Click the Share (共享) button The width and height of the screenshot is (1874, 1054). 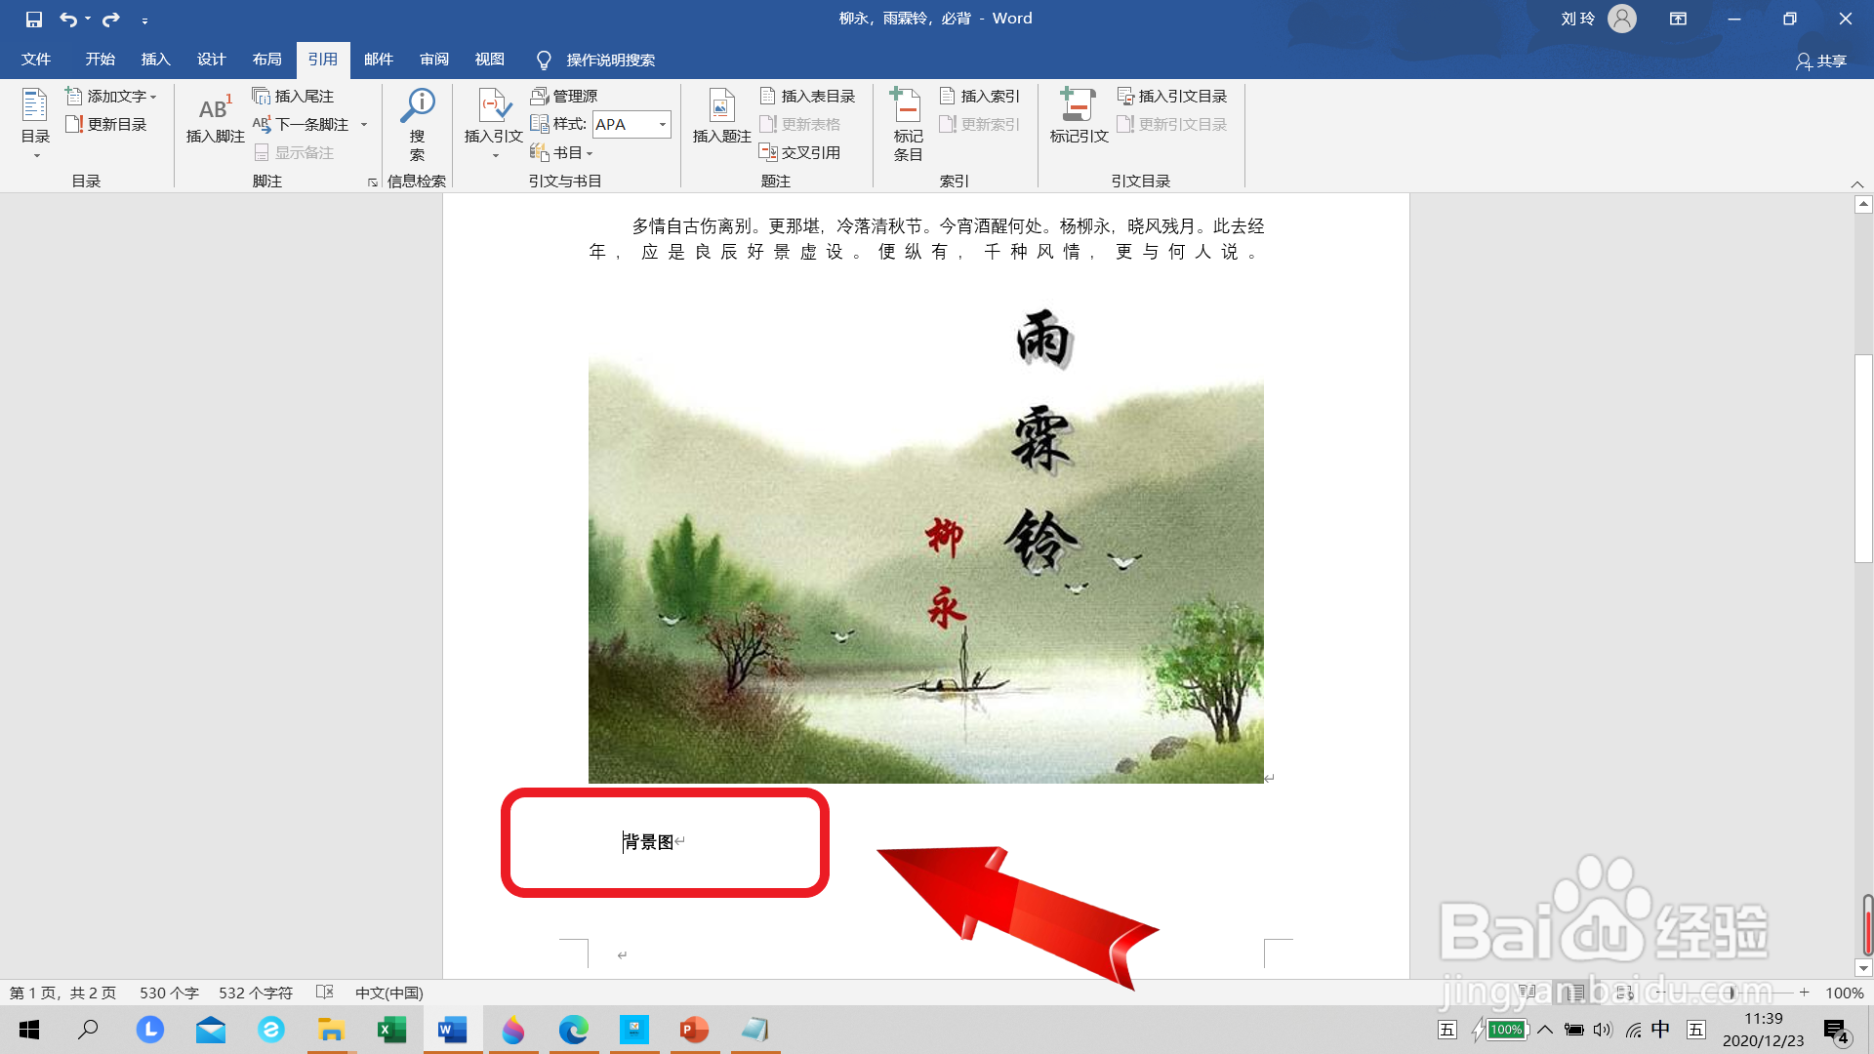click(x=1820, y=61)
